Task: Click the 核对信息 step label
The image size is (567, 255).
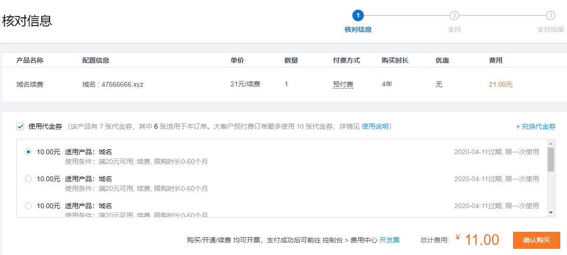Action: coord(358,29)
